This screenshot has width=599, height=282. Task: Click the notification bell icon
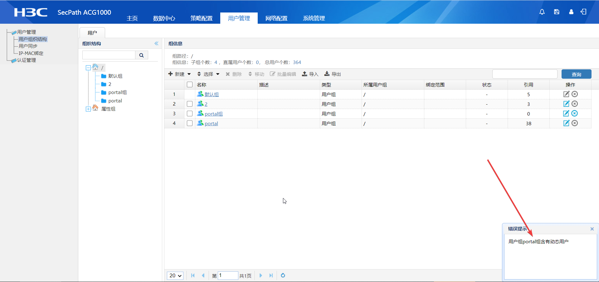tap(542, 12)
